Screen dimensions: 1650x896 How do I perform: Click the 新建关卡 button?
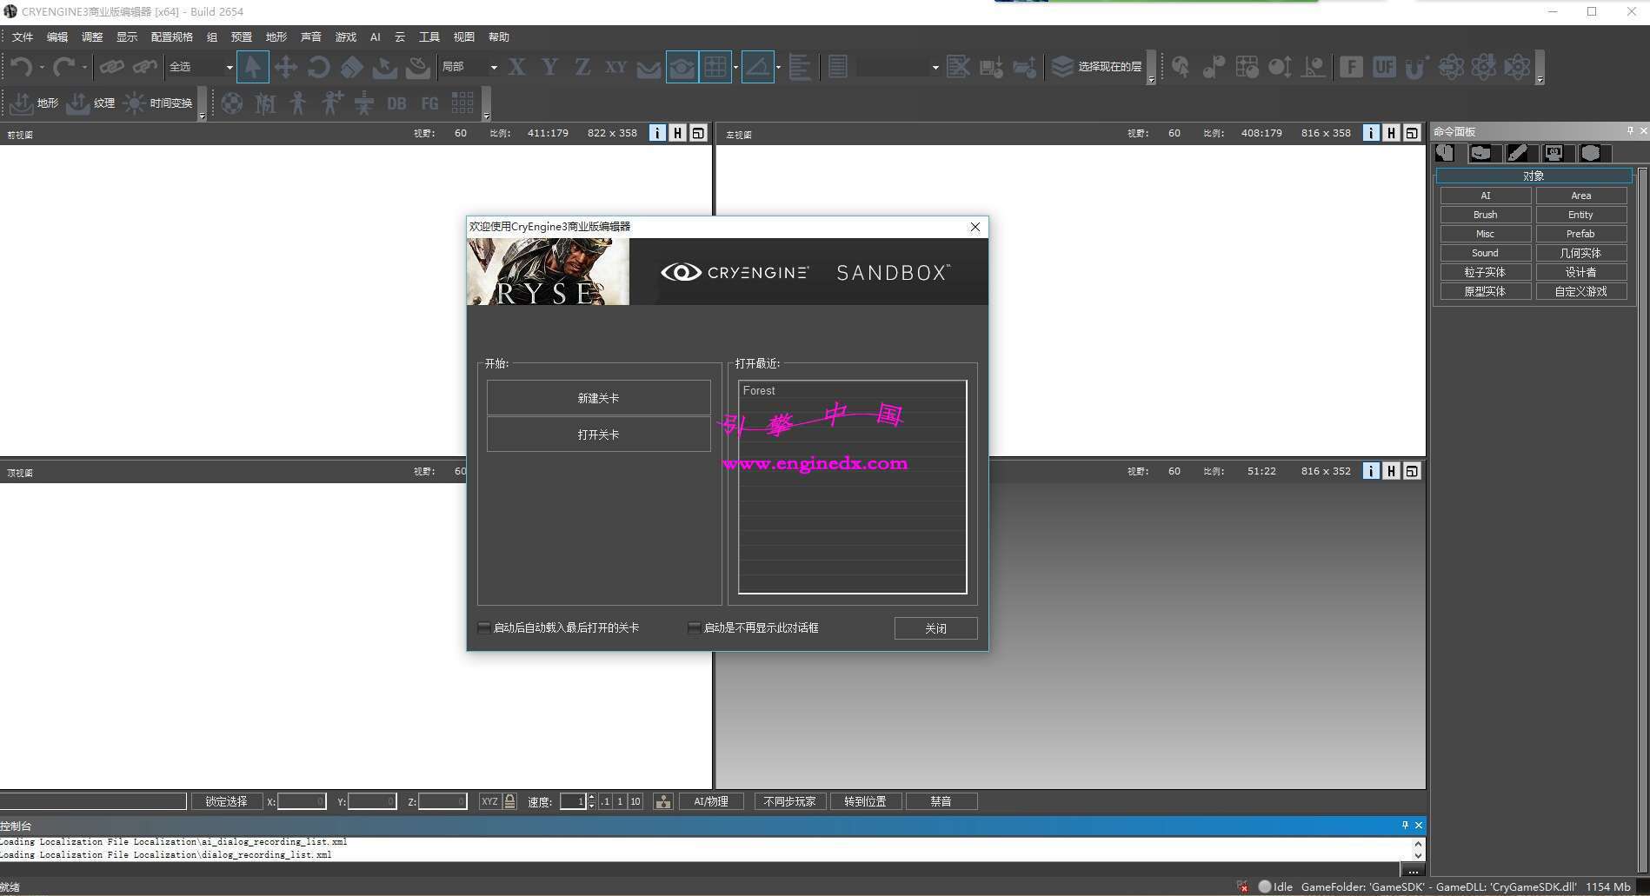(x=599, y=398)
